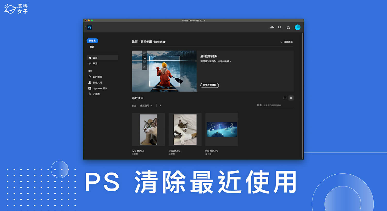Click the filter recent files input field
Screen dimensions: 387x211
coord(278,105)
